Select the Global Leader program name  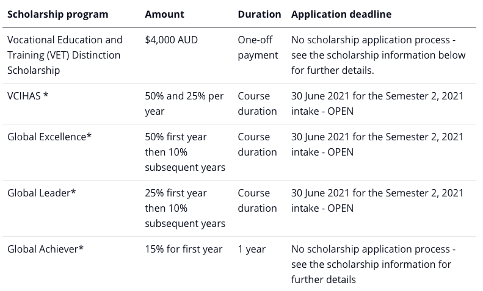click(x=42, y=193)
